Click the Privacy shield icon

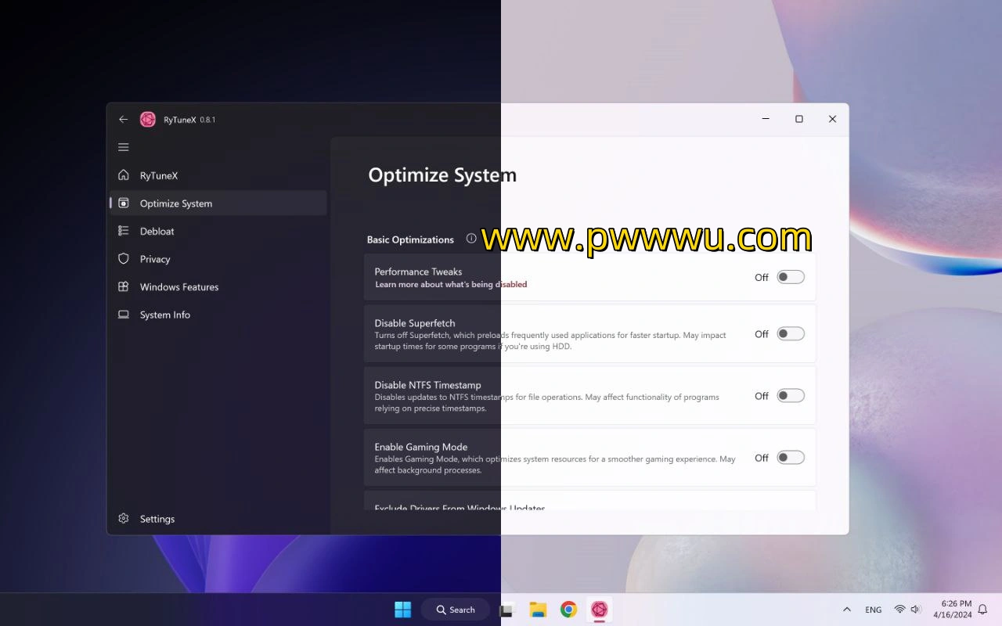point(123,259)
